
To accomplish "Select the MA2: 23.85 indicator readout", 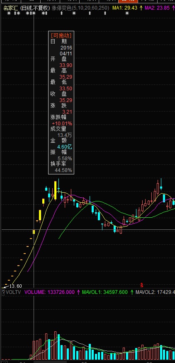I will click(157, 8).
